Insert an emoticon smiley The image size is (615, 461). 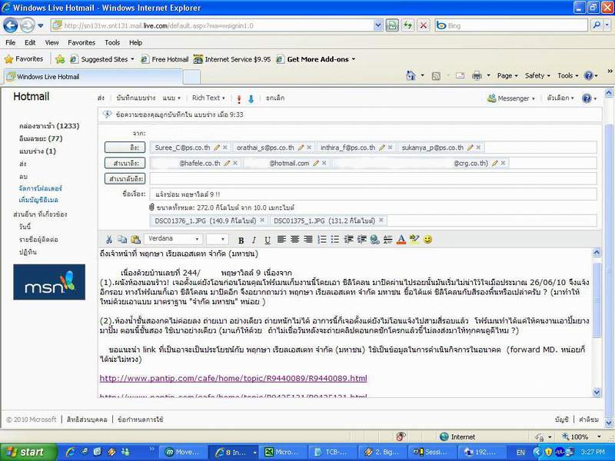[427, 240]
